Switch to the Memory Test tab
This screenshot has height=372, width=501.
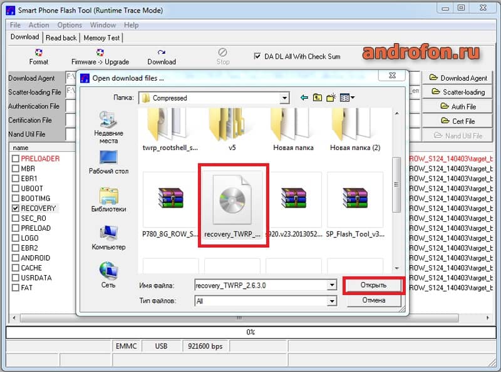[101, 38]
